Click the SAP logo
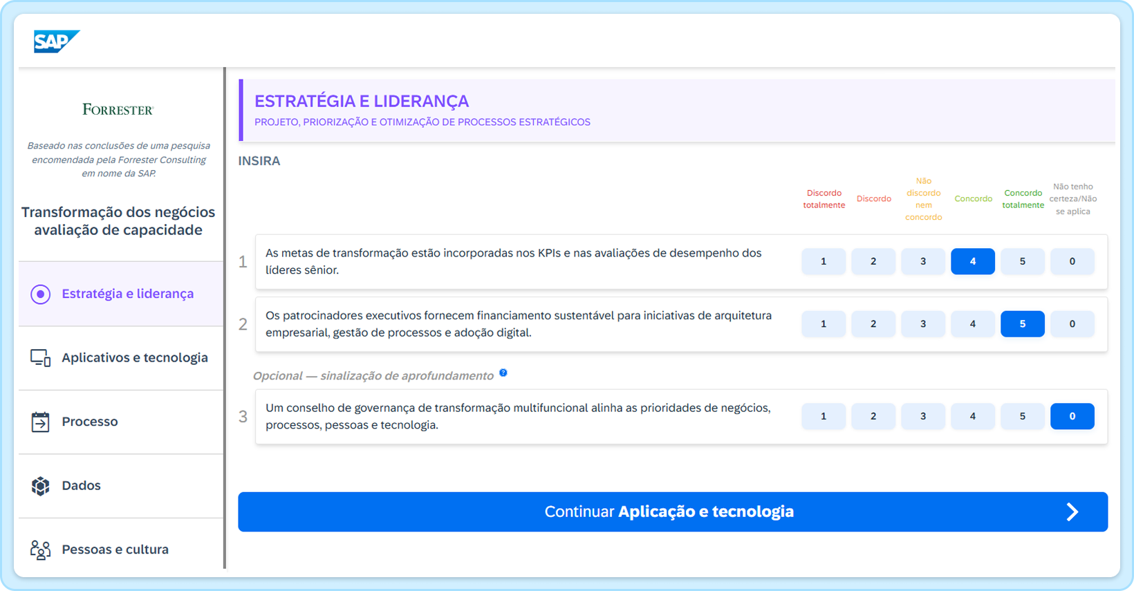The height and width of the screenshot is (591, 1134). point(56,41)
